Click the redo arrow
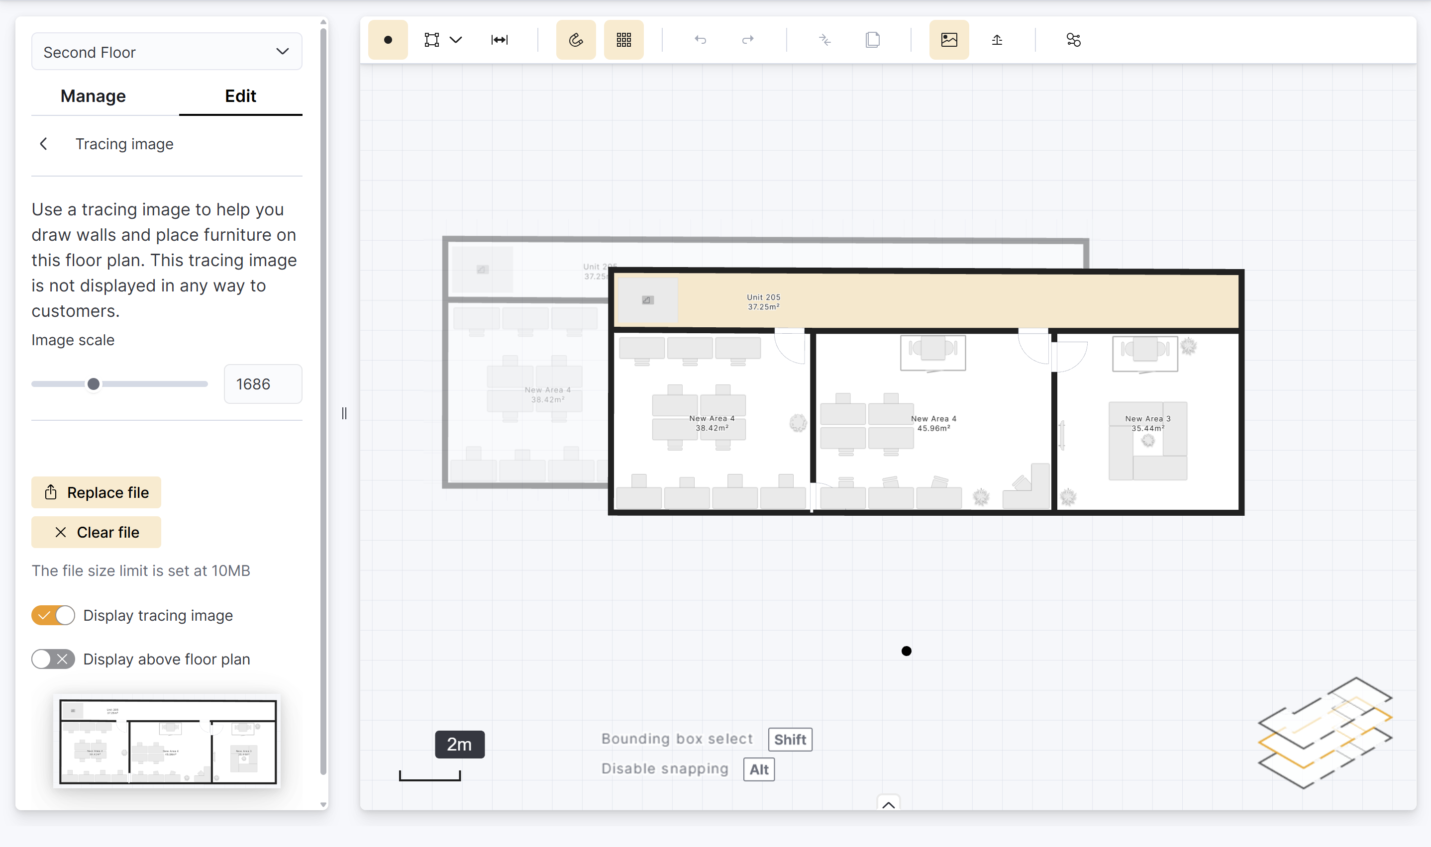Image resolution: width=1431 pixels, height=847 pixels. pos(748,40)
